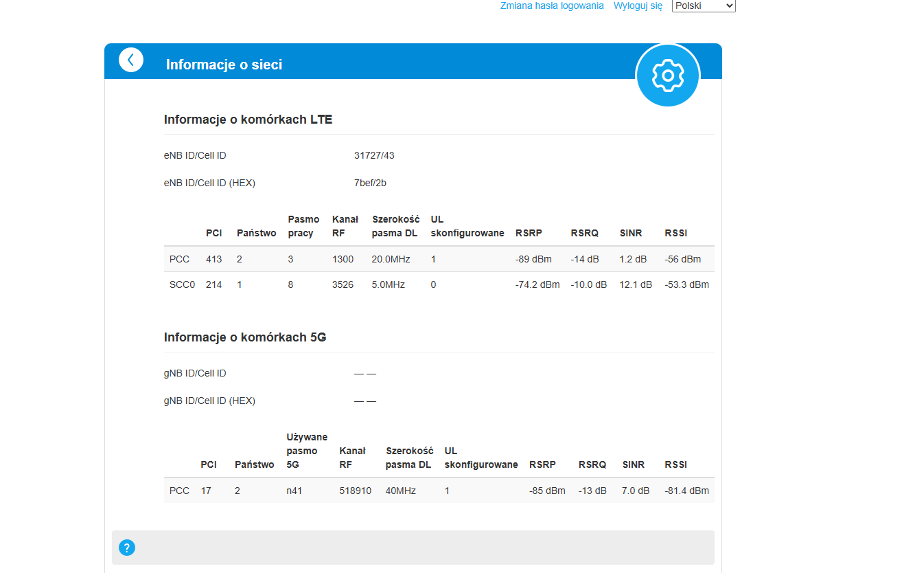915x573 pixels.
Task: Click 5G RSSI value -81.4 dBm
Action: point(687,491)
